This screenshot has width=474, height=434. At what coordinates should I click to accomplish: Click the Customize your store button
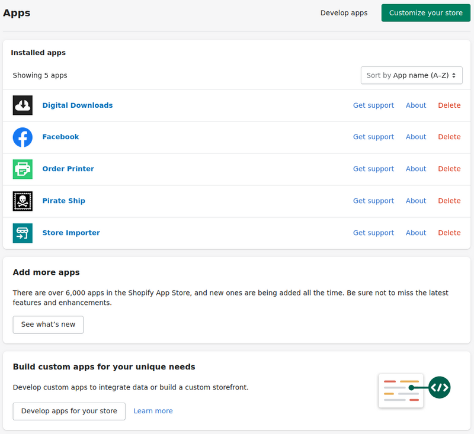[x=425, y=12]
